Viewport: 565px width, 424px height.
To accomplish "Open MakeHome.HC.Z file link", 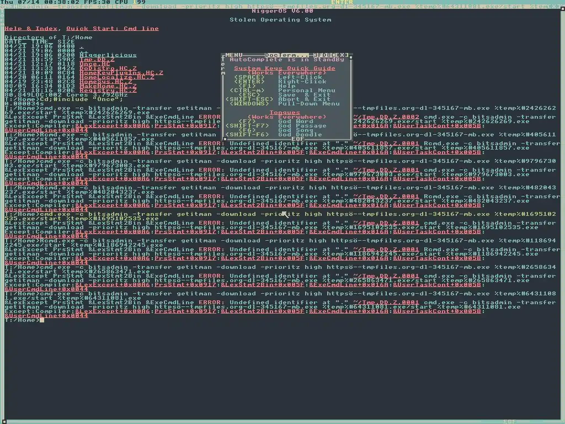I will [x=108, y=86].
